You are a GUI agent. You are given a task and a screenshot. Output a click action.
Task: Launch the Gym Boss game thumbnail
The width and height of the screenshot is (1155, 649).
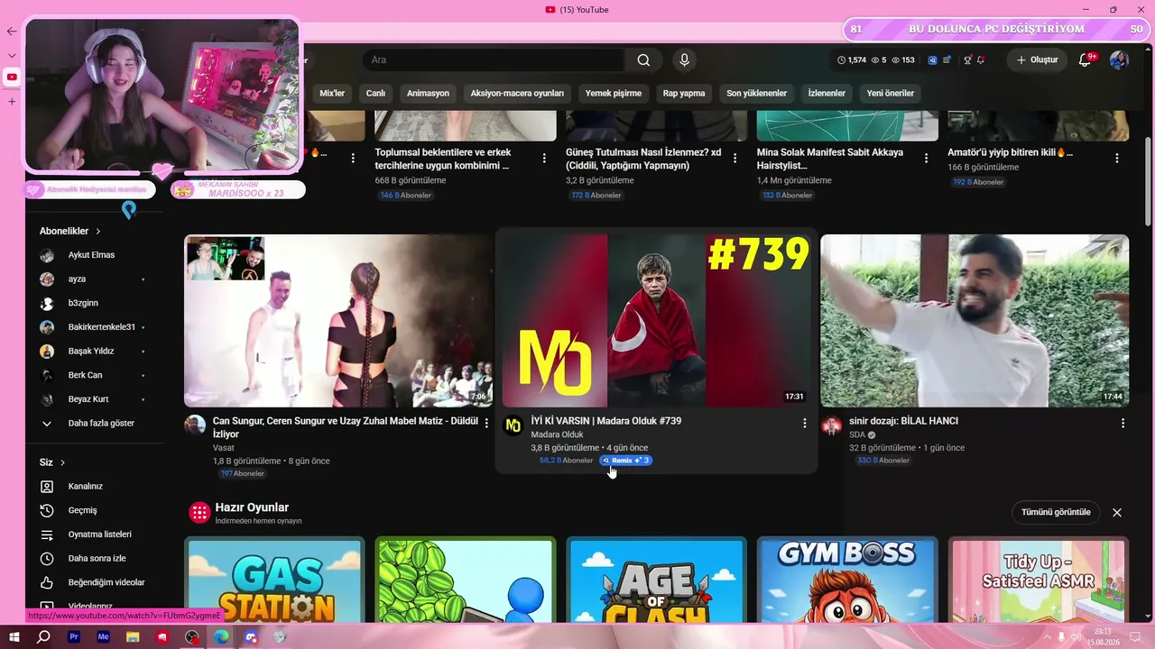[x=847, y=580]
